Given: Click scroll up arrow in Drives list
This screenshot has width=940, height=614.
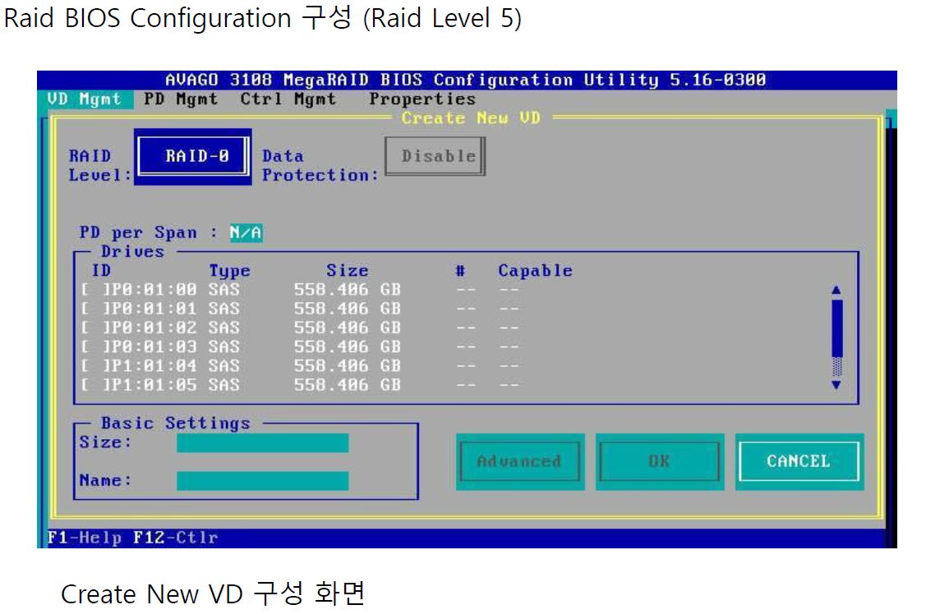Looking at the screenshot, I should tap(836, 290).
